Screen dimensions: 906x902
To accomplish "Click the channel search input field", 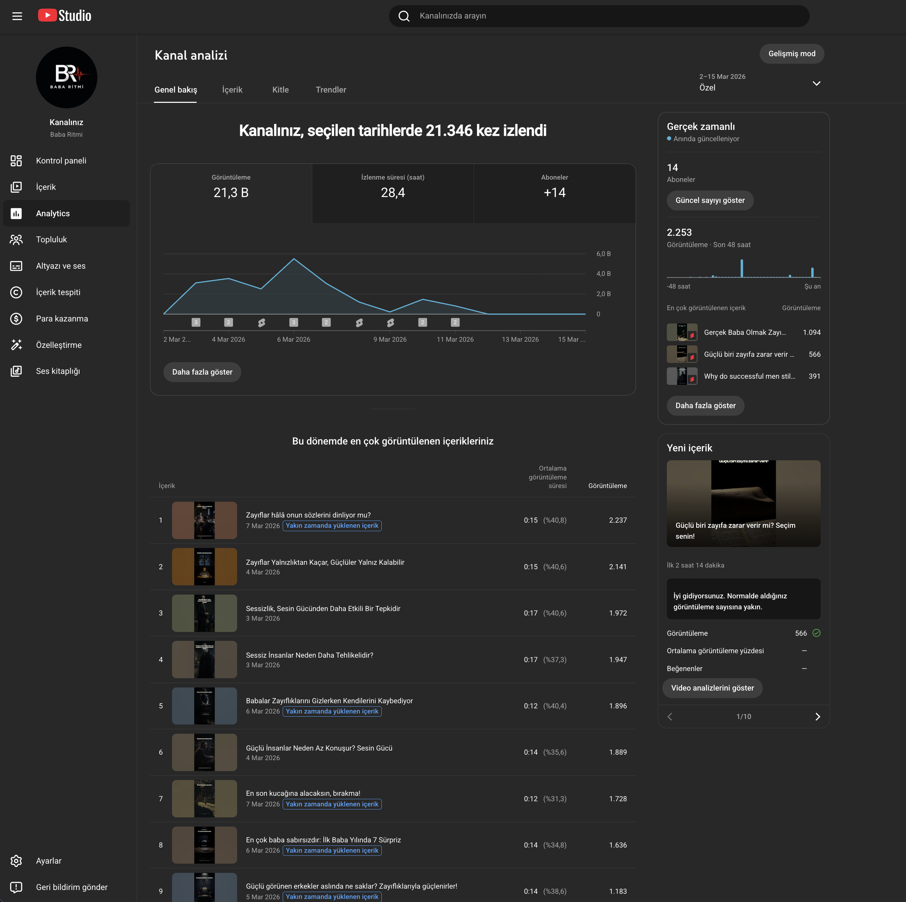I will tap(605, 16).
